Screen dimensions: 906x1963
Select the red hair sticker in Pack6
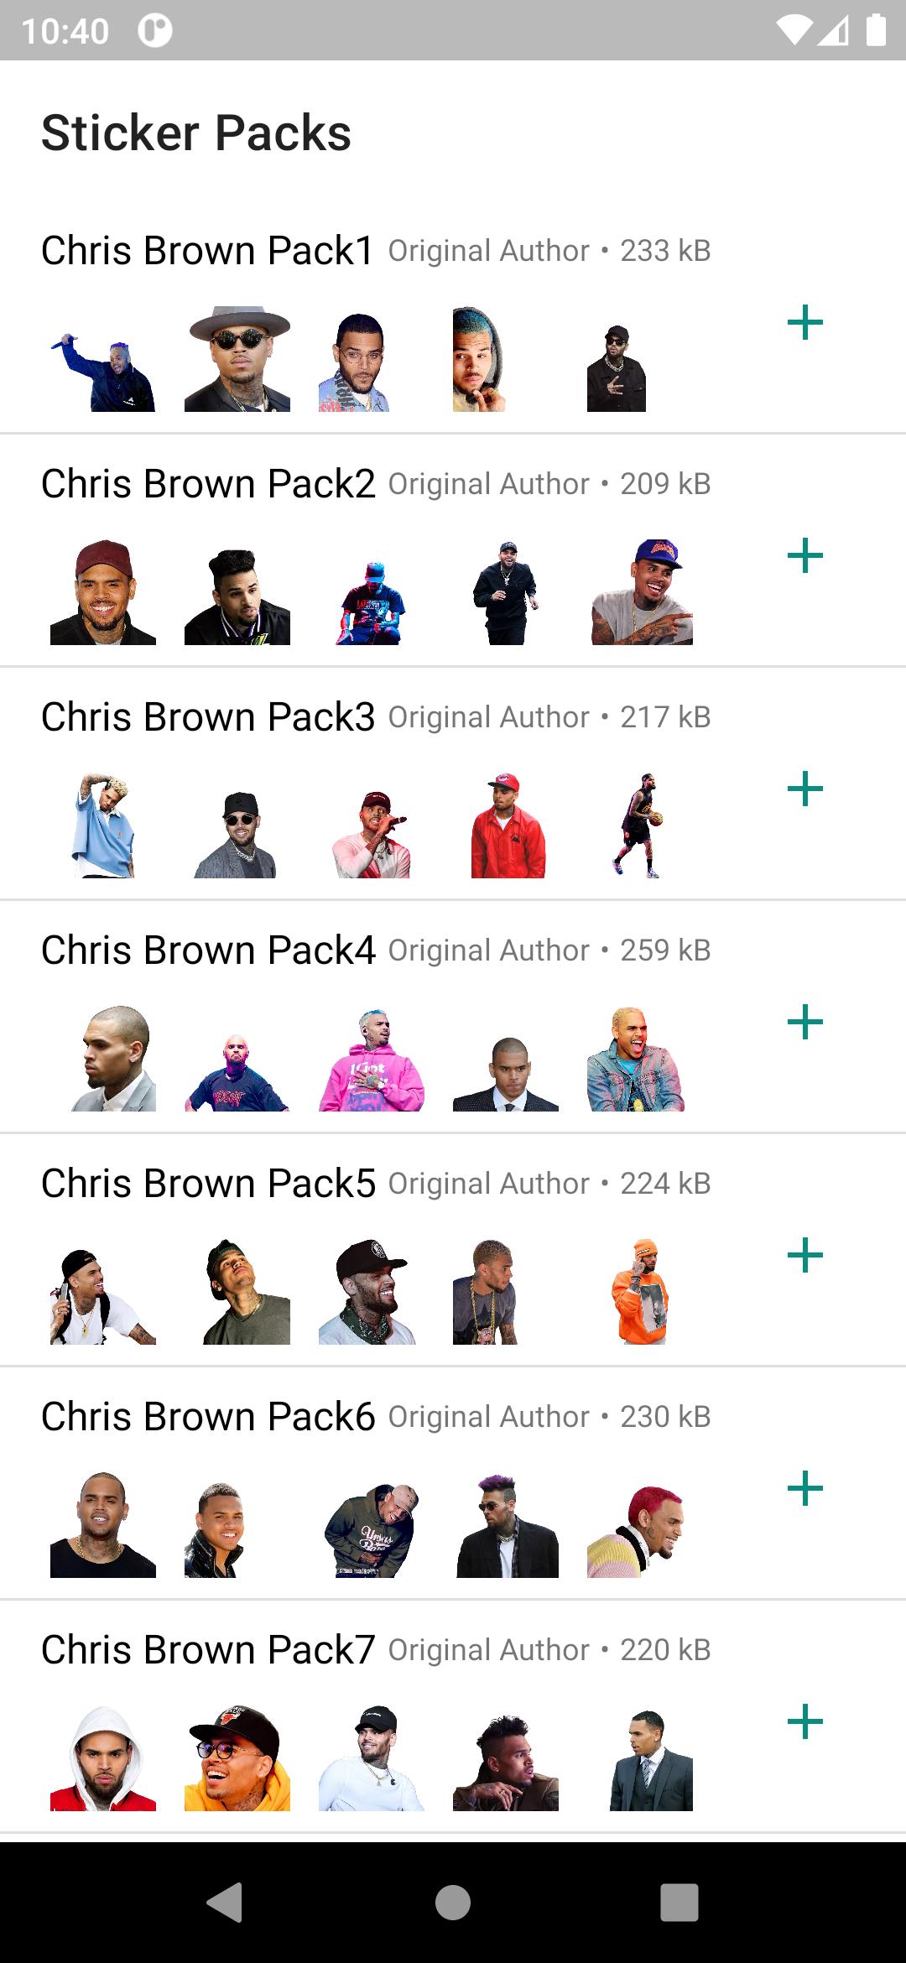[x=636, y=1525]
